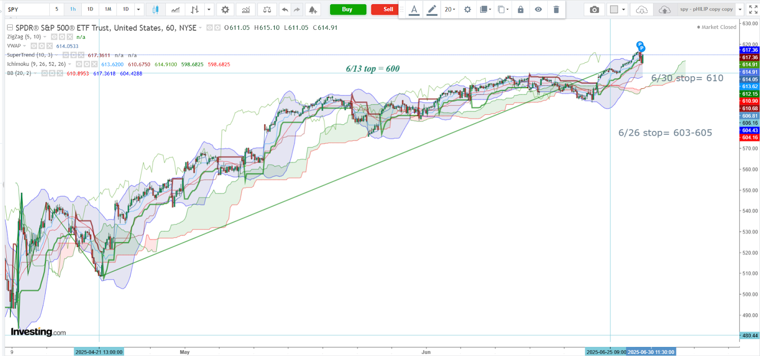
Task: Click the compare symbols scales icon
Action: [267, 9]
